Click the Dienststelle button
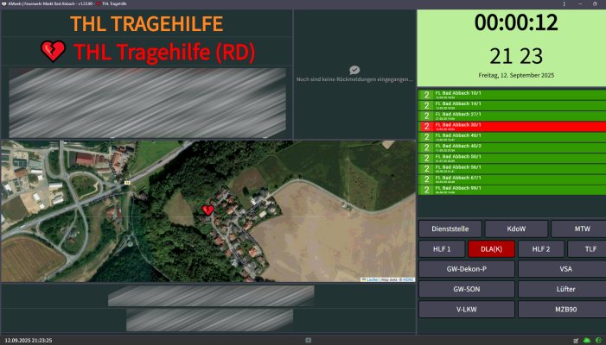 (449, 229)
